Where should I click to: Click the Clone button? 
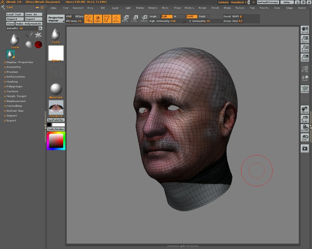coord(11,24)
